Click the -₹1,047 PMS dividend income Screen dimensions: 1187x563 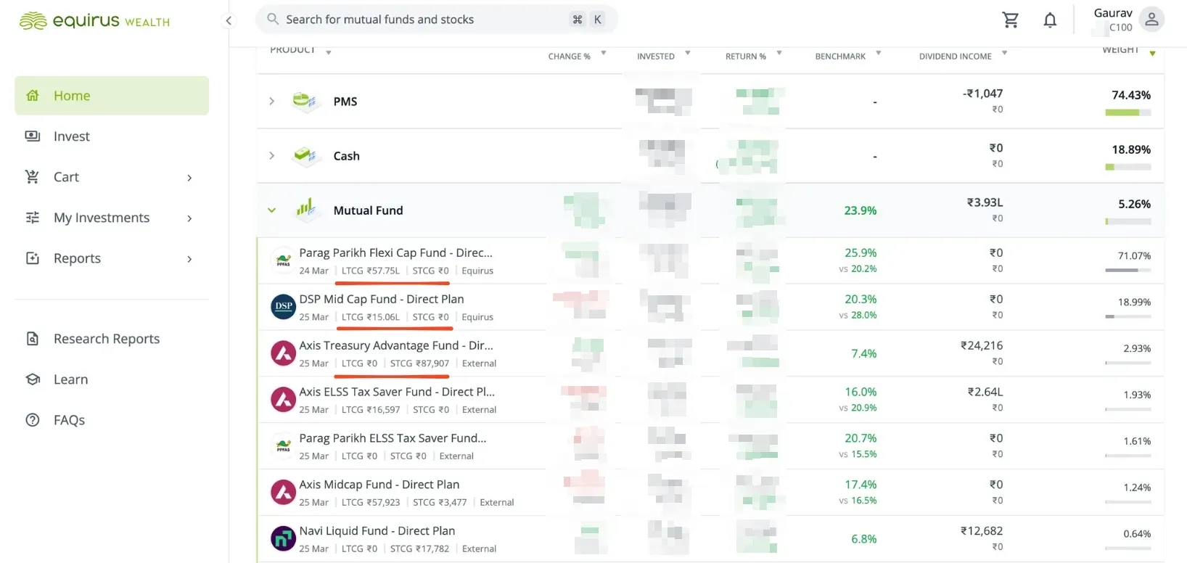point(982,94)
